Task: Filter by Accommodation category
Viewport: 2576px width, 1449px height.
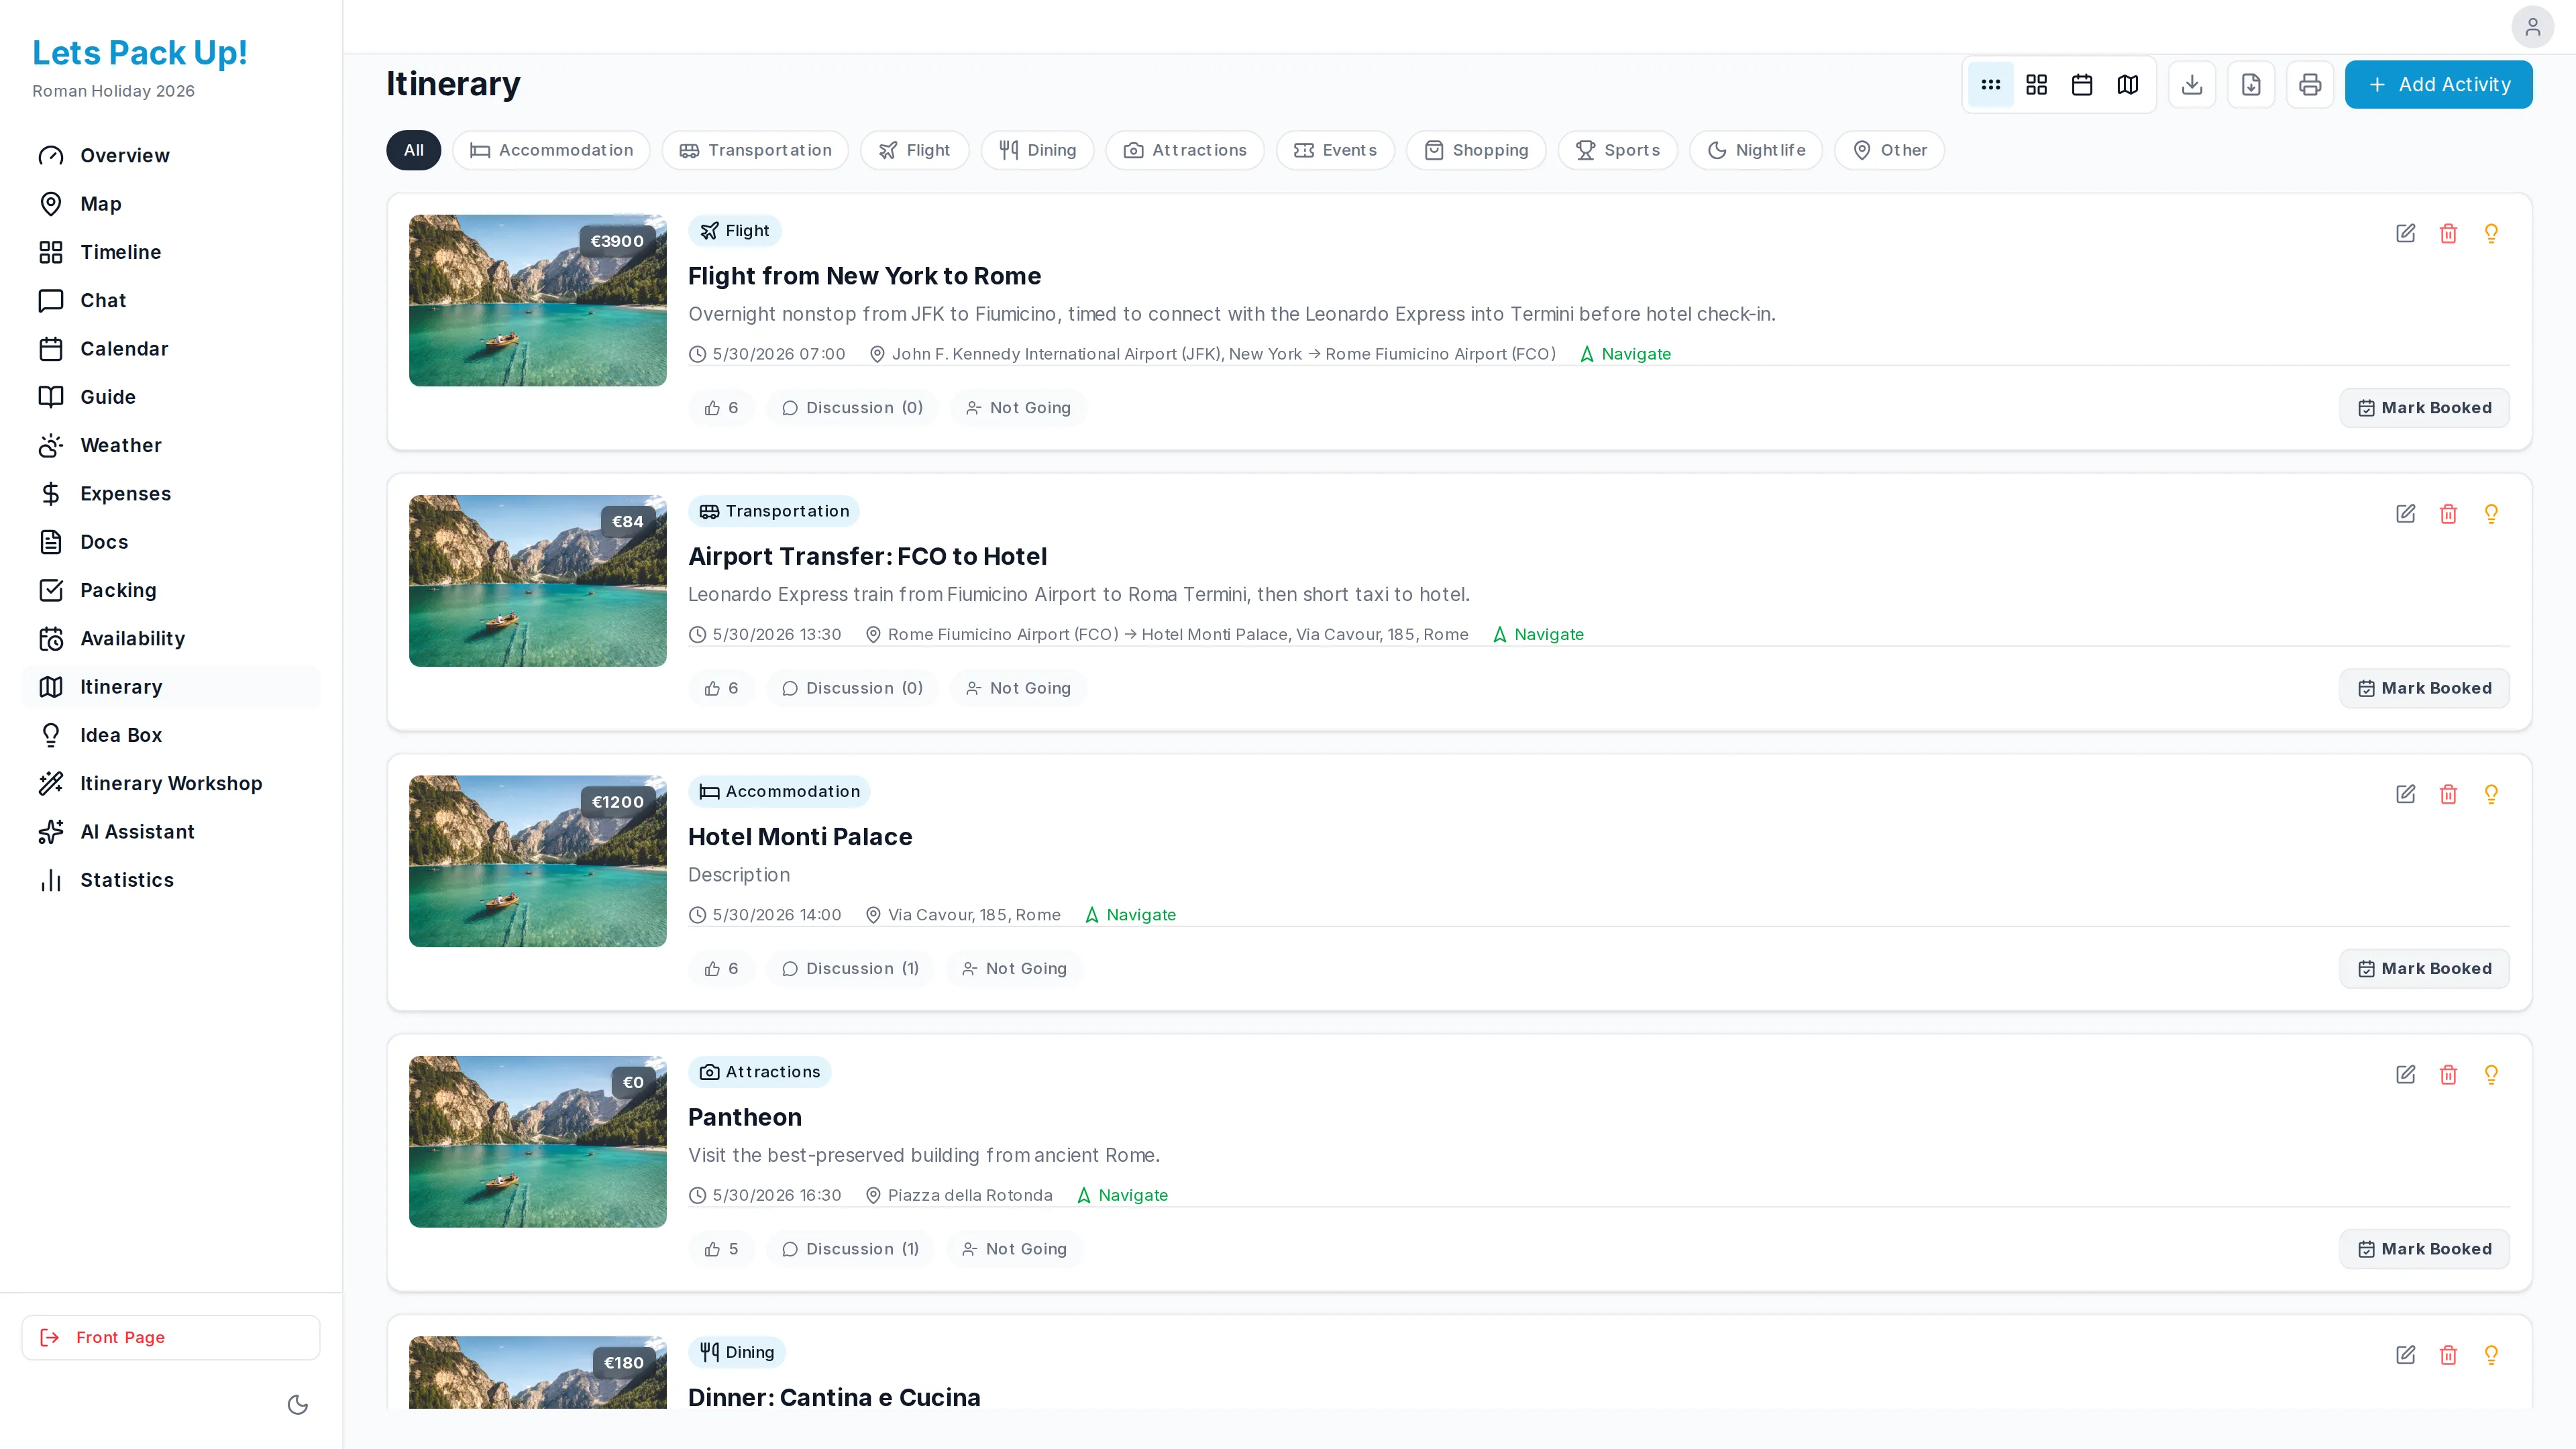Action: pos(551,150)
